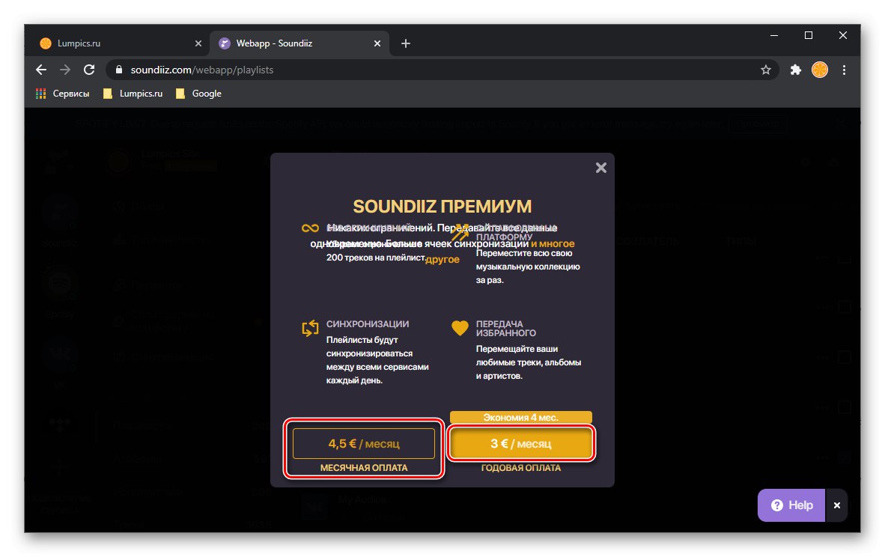Open the Help chat widget
Image resolution: width=885 pixels, height=557 pixels.
791,505
